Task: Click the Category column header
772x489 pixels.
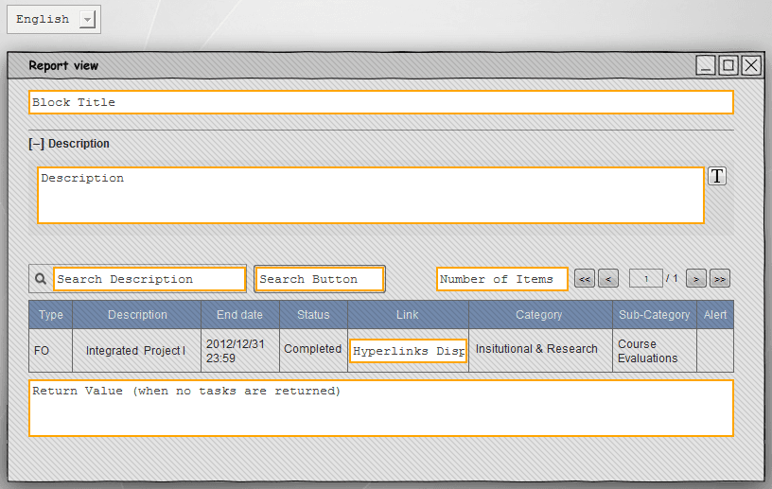Action: click(540, 315)
